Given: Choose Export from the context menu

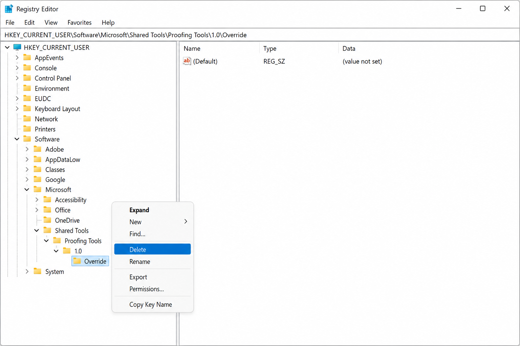Looking at the screenshot, I should pyautogui.click(x=153, y=277).
